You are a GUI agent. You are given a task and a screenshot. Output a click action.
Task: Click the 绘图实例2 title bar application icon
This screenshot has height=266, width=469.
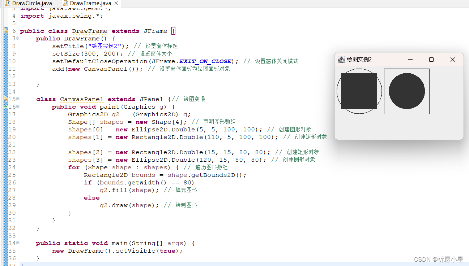coord(341,59)
